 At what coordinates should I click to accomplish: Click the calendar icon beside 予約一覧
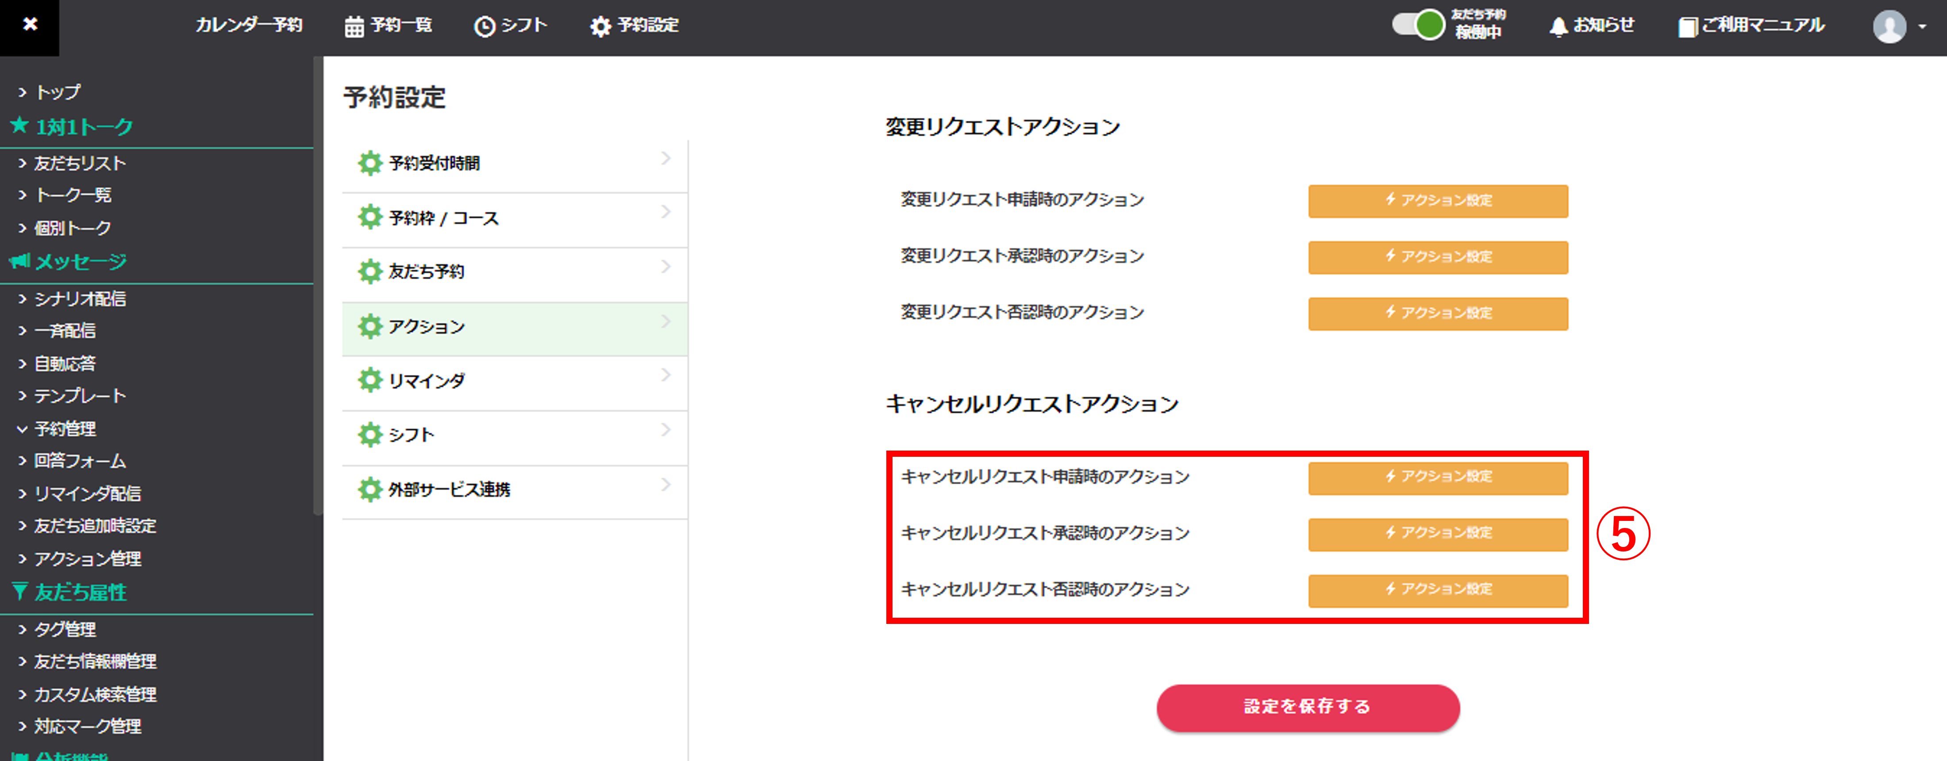[354, 27]
